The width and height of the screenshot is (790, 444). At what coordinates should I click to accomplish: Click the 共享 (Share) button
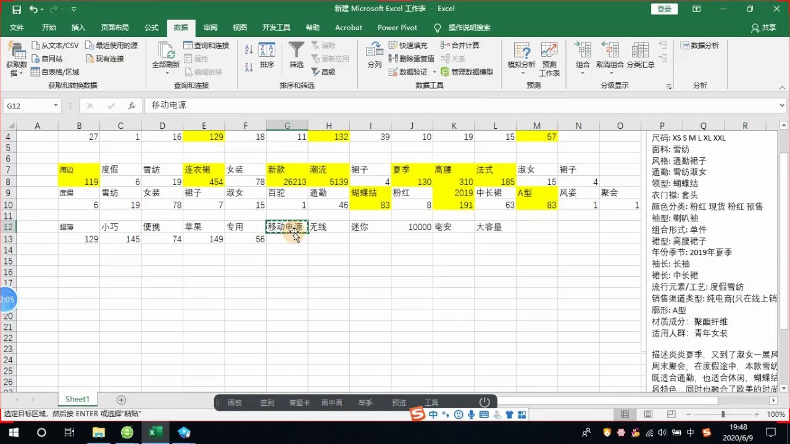pos(763,28)
